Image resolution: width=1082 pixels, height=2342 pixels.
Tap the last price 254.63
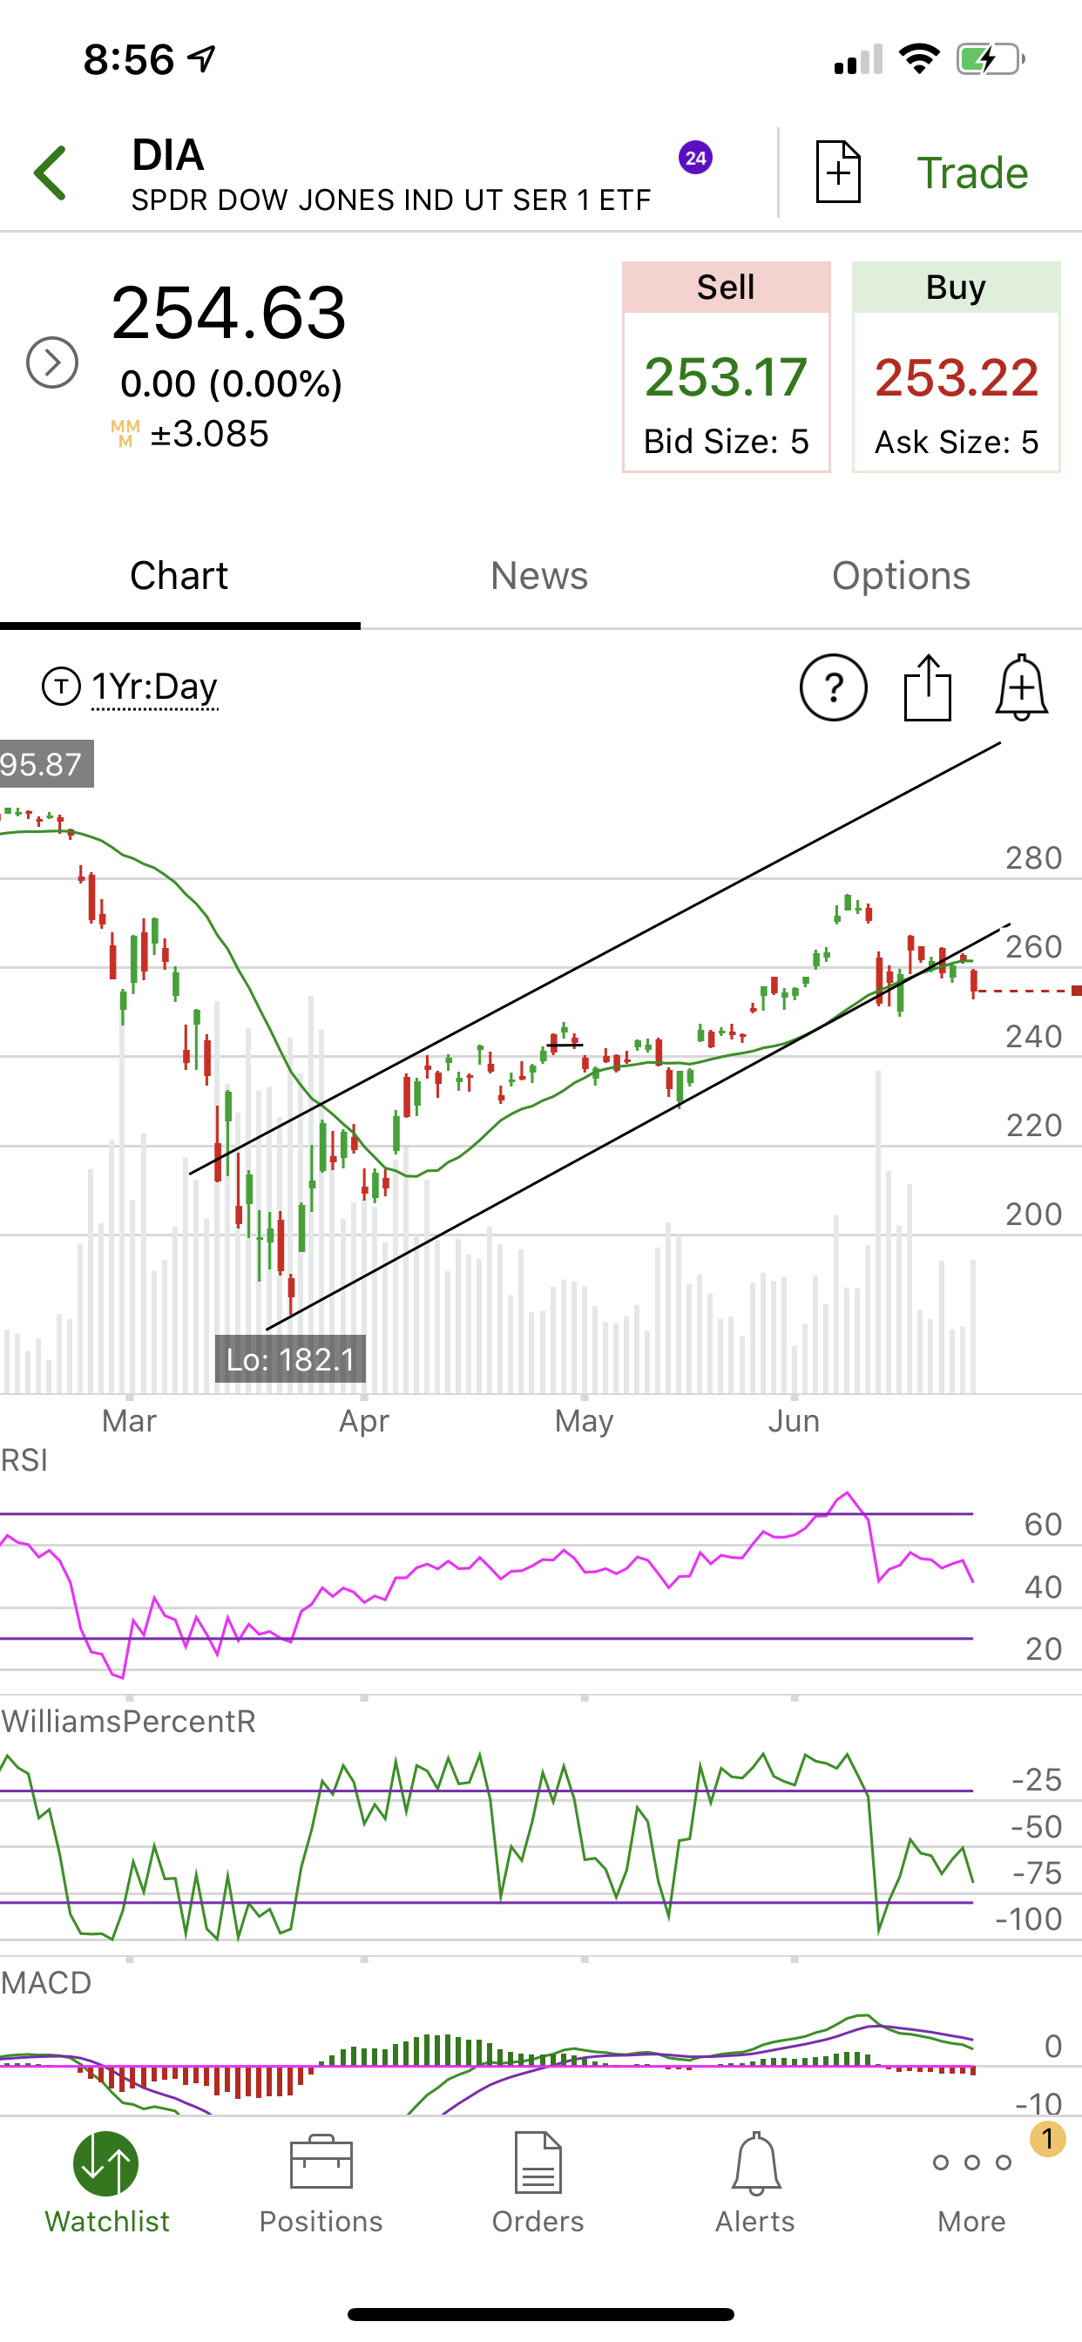[229, 313]
